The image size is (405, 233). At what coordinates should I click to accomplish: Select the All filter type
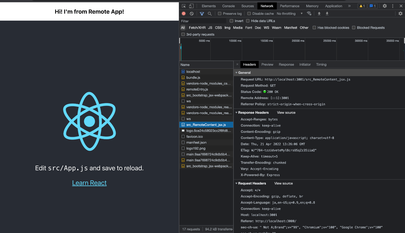pyautogui.click(x=183, y=28)
